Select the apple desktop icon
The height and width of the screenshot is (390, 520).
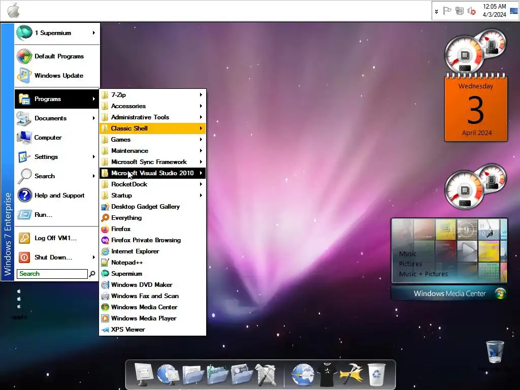(19, 305)
